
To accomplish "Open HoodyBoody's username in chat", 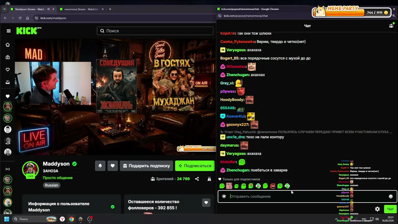I will pyautogui.click(x=232, y=100).
